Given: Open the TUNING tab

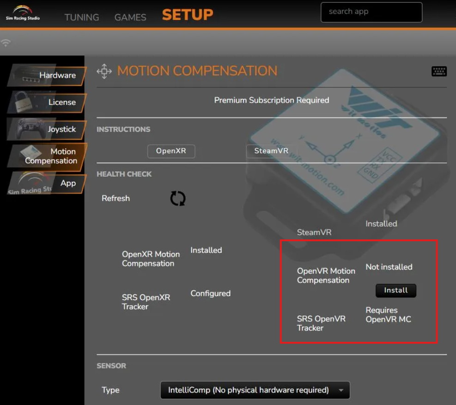Looking at the screenshot, I should click(x=82, y=18).
